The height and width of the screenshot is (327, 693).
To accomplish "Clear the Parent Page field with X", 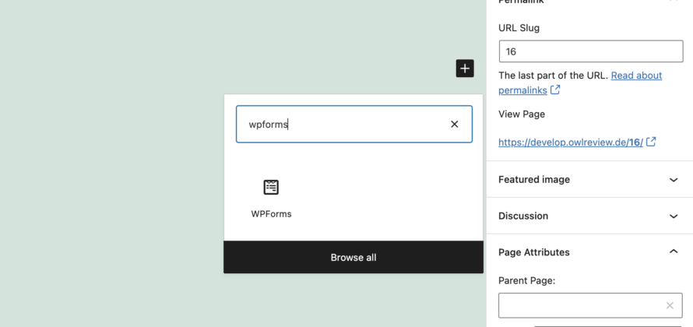I will [670, 306].
